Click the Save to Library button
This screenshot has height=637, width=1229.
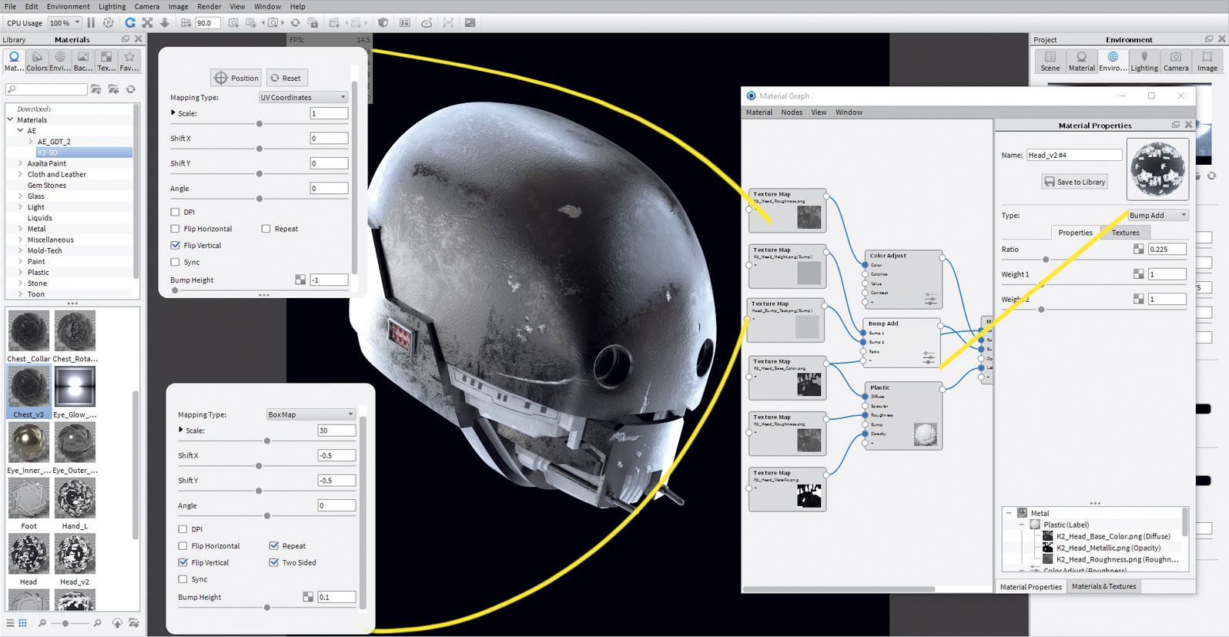(x=1075, y=182)
